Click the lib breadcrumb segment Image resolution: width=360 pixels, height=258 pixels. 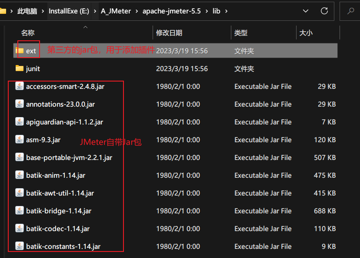[216, 11]
